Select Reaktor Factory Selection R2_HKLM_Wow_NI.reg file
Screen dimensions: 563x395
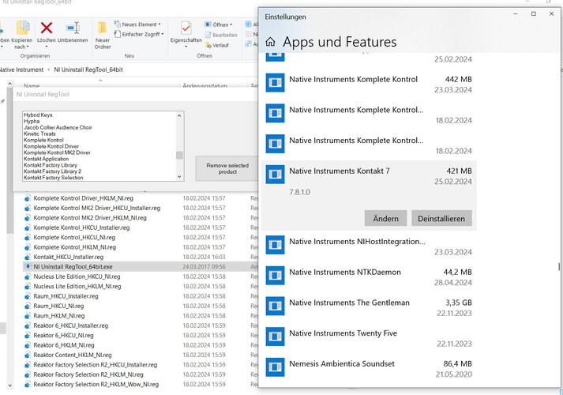[x=96, y=385]
